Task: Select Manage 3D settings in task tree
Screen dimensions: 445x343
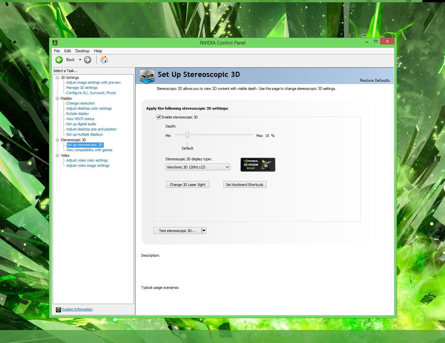Action: 82,88
